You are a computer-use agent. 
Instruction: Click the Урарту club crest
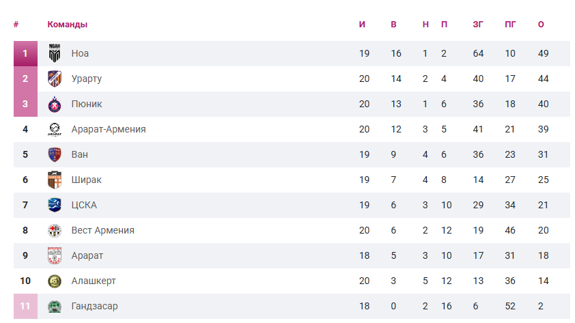pos(55,79)
